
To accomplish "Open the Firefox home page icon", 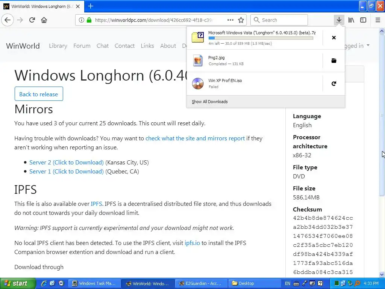I will [44, 20].
